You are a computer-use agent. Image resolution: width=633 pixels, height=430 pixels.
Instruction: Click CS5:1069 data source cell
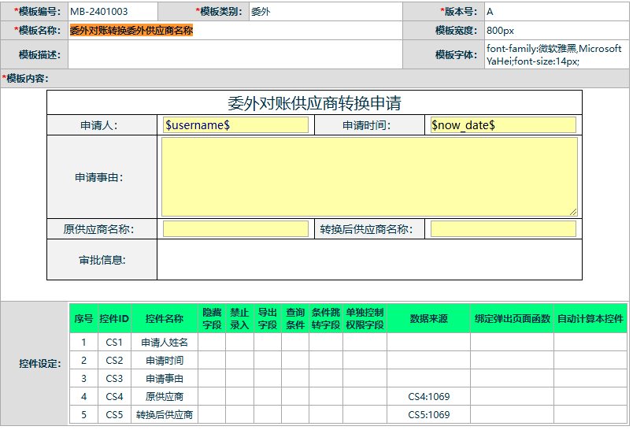428,415
